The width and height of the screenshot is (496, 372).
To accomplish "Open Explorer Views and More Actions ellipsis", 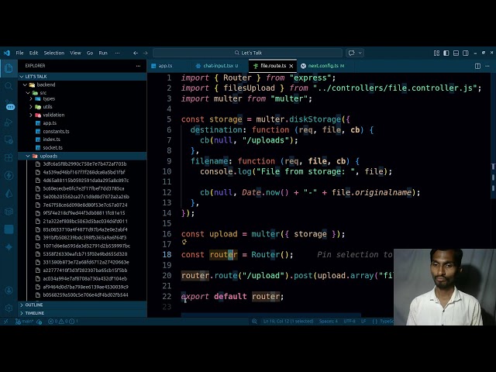I will 138,66.
